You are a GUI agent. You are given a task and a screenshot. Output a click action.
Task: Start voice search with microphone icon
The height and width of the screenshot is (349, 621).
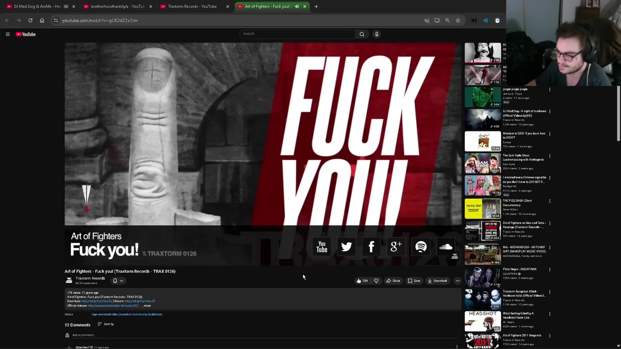pos(376,34)
